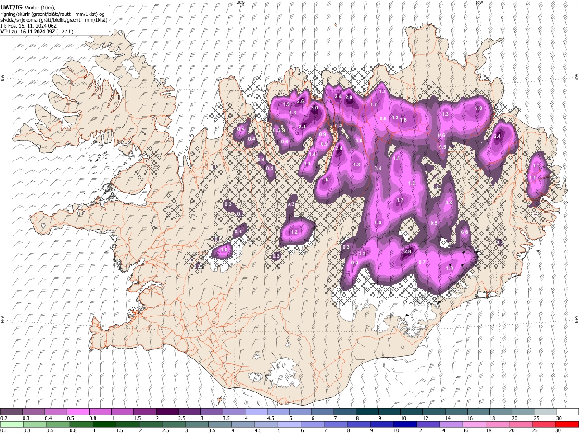Click the 3.0 snowfall value on the map
Image resolution: width=579 pixels, height=434 pixels.
coord(315,108)
